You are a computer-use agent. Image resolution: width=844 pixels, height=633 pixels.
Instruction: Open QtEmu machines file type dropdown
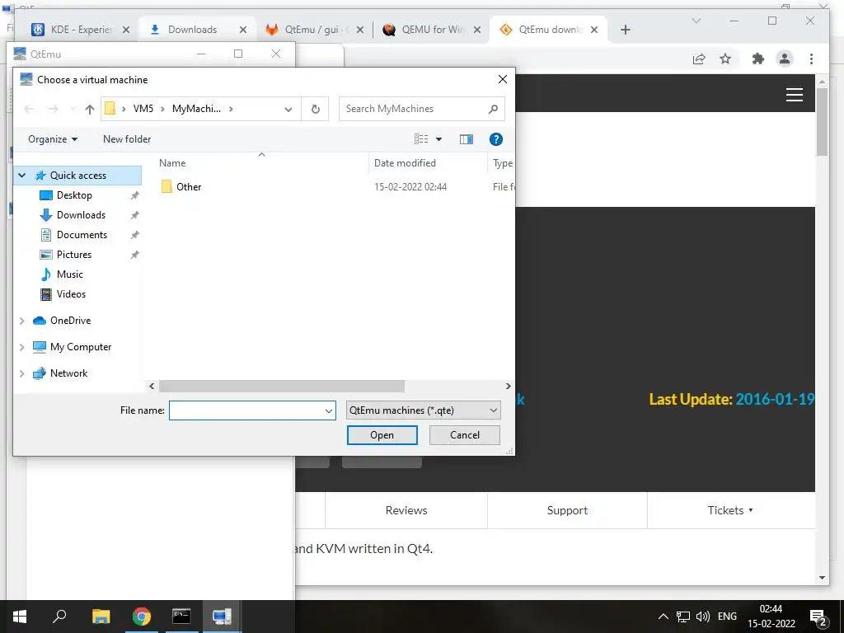tap(423, 410)
